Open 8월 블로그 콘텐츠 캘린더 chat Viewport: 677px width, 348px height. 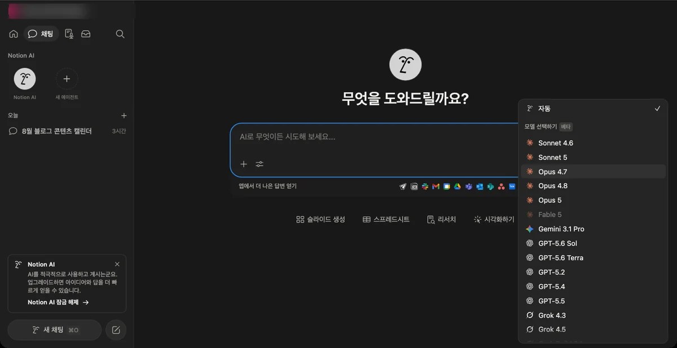[67, 131]
